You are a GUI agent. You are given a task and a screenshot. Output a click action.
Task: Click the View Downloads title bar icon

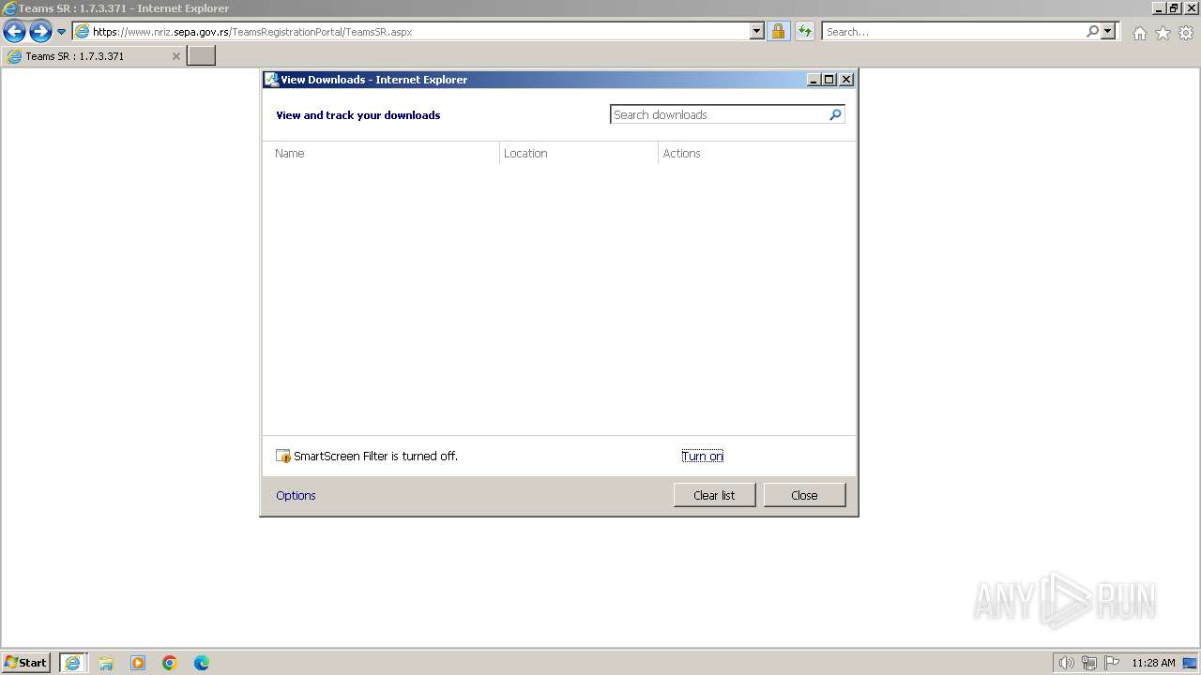[271, 80]
